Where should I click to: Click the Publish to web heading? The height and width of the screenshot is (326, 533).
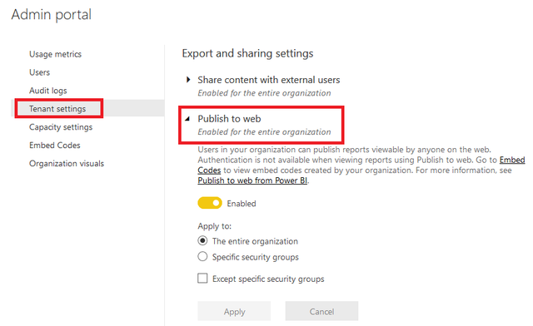pyautogui.click(x=230, y=119)
